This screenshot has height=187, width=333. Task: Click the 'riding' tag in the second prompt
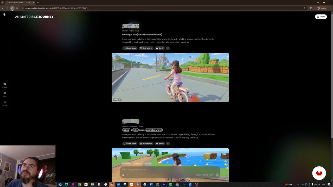(x=126, y=130)
